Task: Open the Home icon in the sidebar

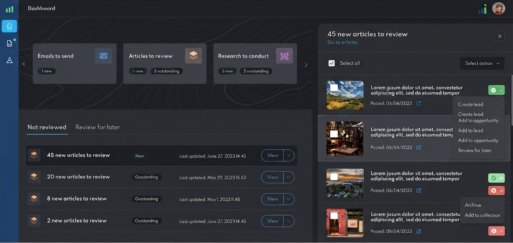Action: point(9,26)
